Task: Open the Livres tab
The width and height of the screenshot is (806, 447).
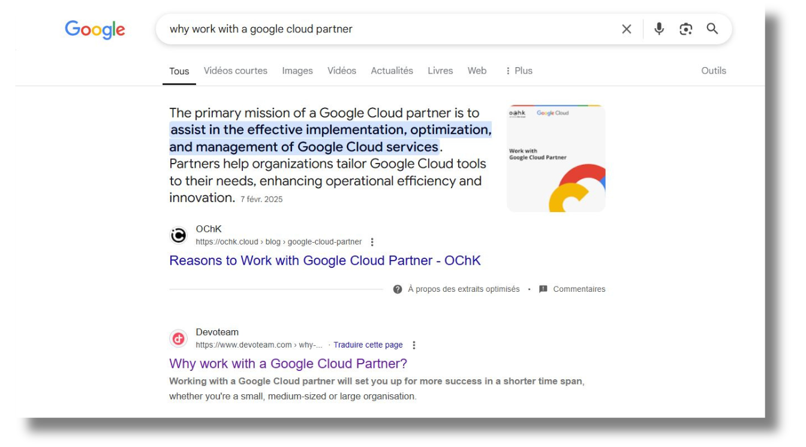Action: [x=440, y=71]
